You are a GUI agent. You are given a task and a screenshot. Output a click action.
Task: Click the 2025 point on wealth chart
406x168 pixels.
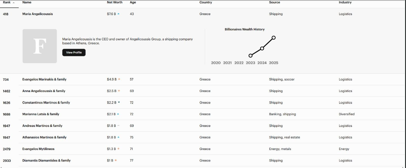coord(274,38)
